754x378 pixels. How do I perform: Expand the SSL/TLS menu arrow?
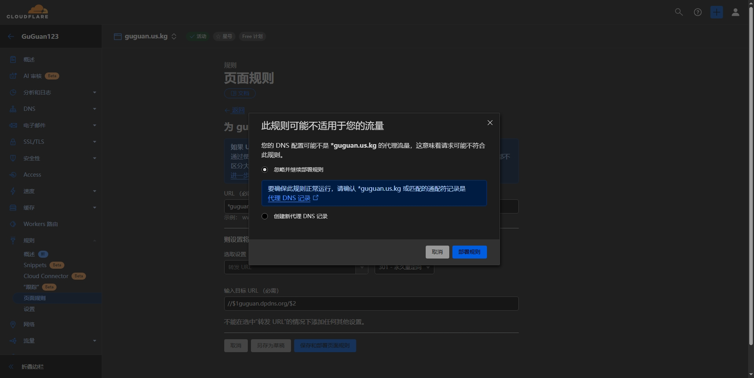point(95,142)
